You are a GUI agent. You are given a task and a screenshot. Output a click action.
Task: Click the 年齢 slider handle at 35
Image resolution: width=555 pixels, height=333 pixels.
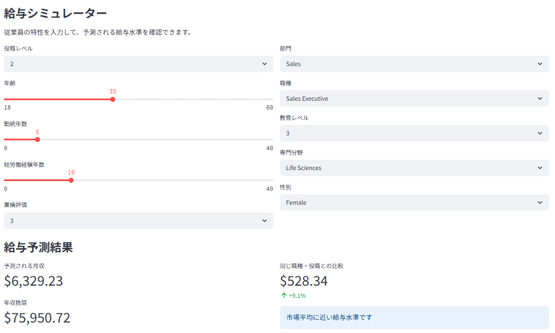pos(112,99)
